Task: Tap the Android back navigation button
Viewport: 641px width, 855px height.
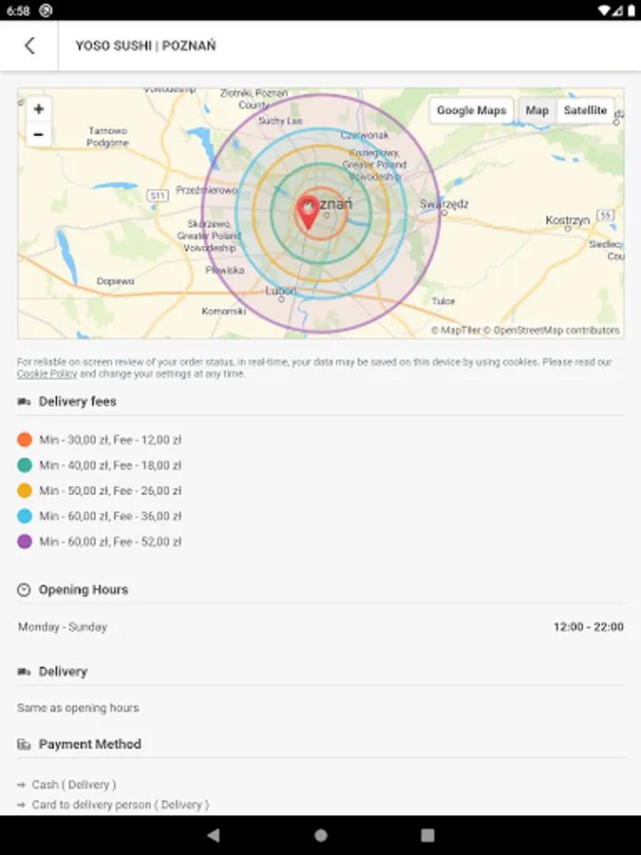Action: point(214,835)
